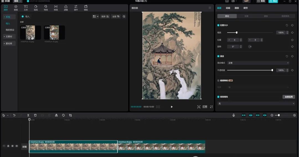Play the preview in the player
Screen dimensions: 299x157
172,107
